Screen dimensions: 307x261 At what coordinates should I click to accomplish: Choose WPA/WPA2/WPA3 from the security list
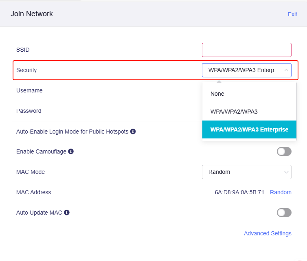pyautogui.click(x=234, y=111)
